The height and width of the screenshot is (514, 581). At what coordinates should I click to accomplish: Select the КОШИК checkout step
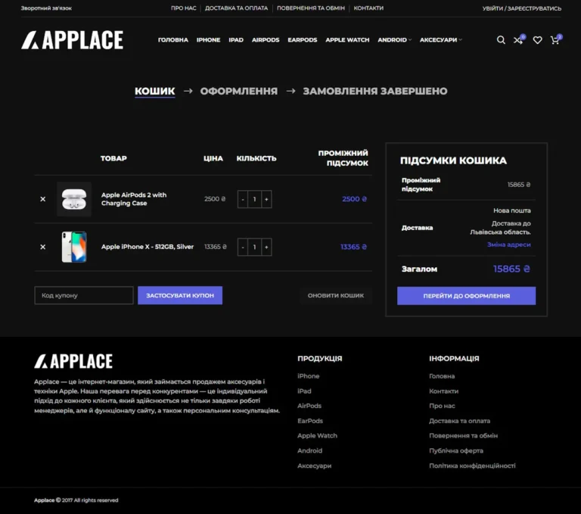pos(155,92)
